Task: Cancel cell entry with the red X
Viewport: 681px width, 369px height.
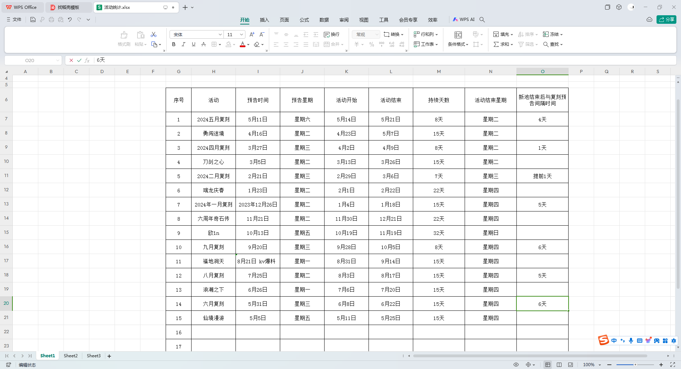Action: click(71, 60)
